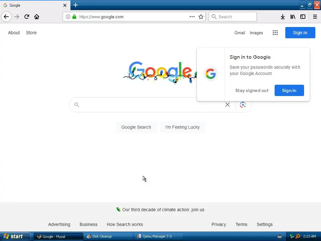
Task: Close the Google tab
Action: (65, 5)
